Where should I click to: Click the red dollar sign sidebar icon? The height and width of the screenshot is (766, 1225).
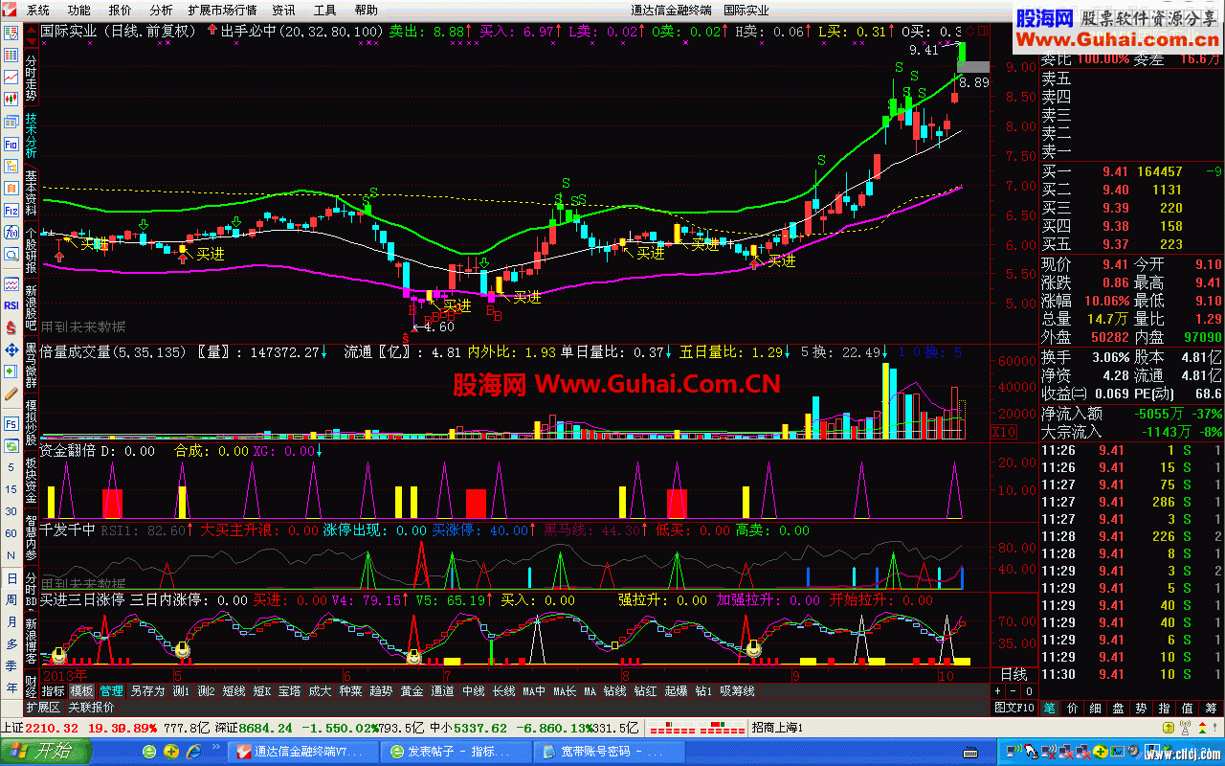click(x=11, y=327)
